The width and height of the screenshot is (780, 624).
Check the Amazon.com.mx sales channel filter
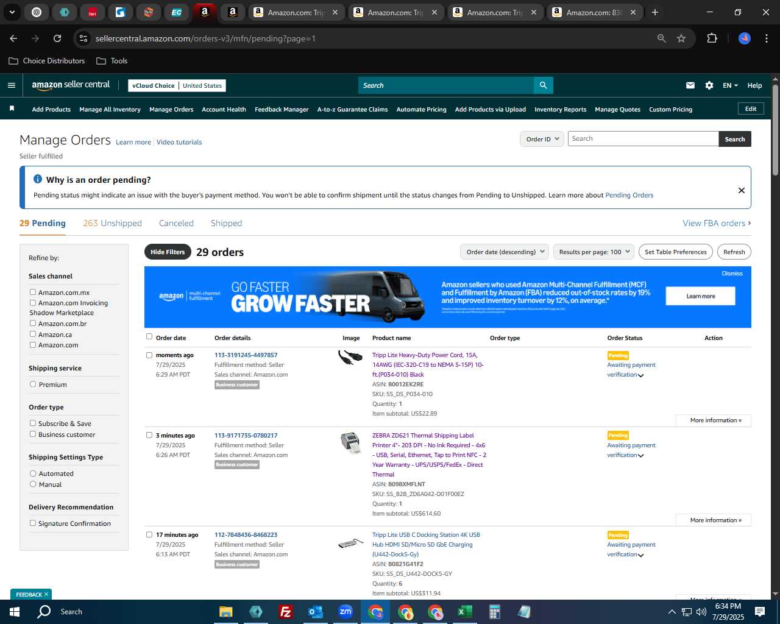pos(33,292)
